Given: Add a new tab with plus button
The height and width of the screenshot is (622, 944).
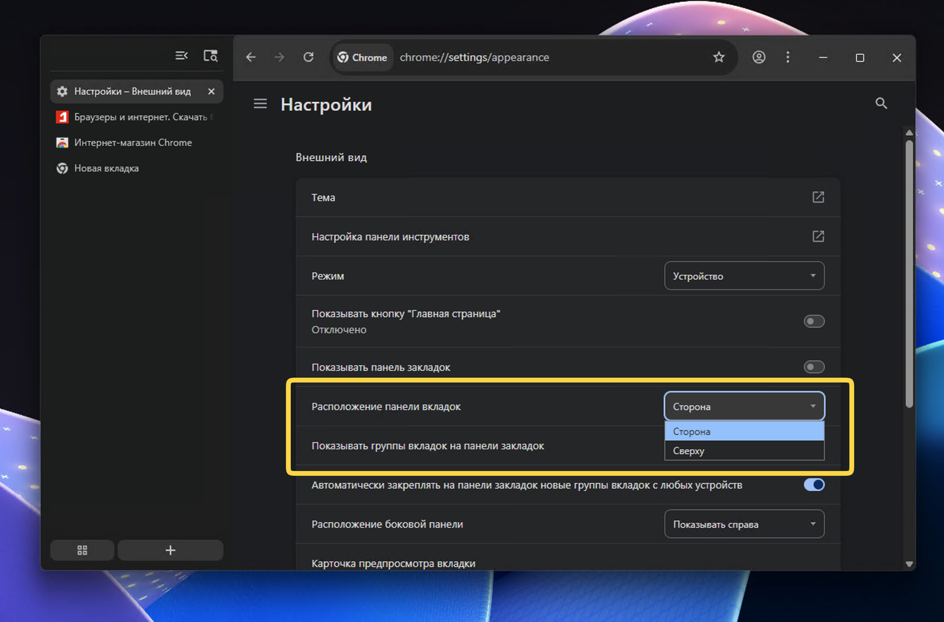Looking at the screenshot, I should tap(171, 550).
